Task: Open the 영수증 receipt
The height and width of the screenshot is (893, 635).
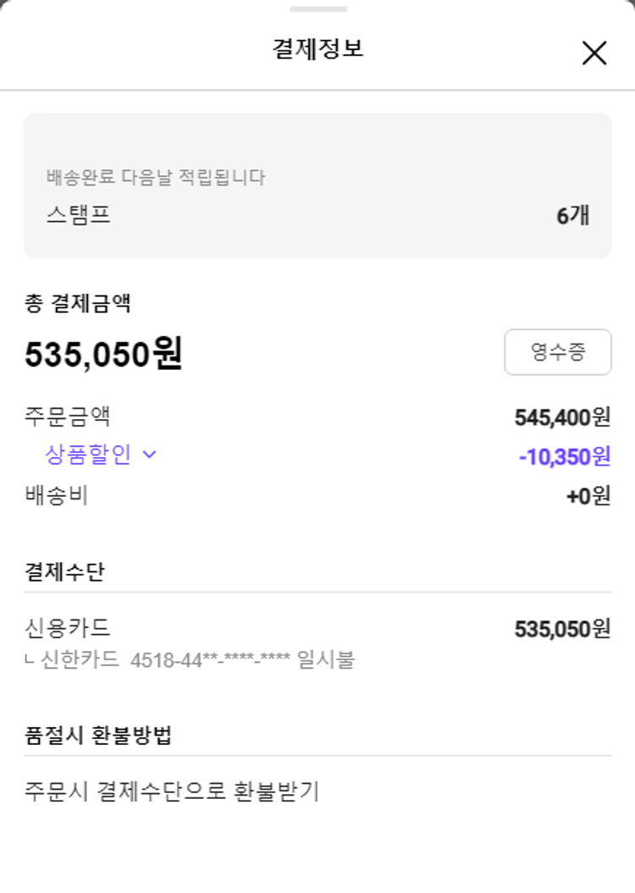Action: click(557, 352)
